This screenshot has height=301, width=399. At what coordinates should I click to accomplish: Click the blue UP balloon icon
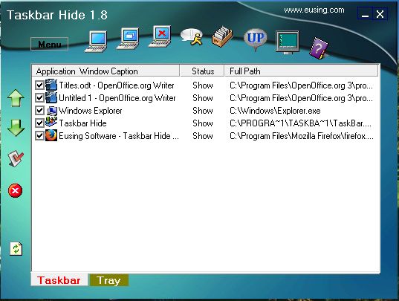coord(256,39)
